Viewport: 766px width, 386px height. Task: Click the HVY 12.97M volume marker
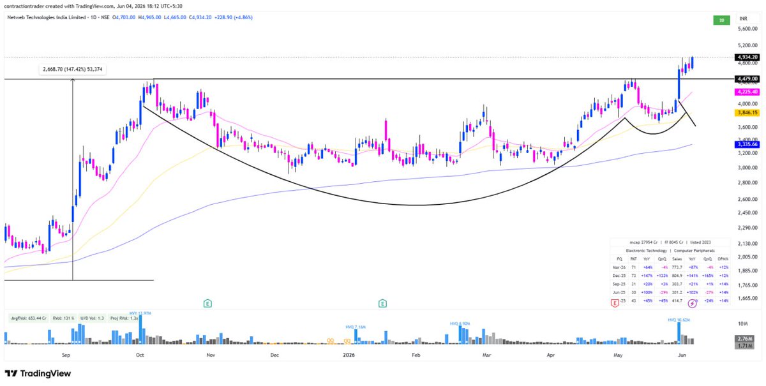coord(140,313)
